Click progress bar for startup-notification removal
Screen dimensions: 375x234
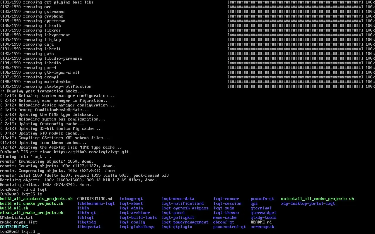click(295, 87)
